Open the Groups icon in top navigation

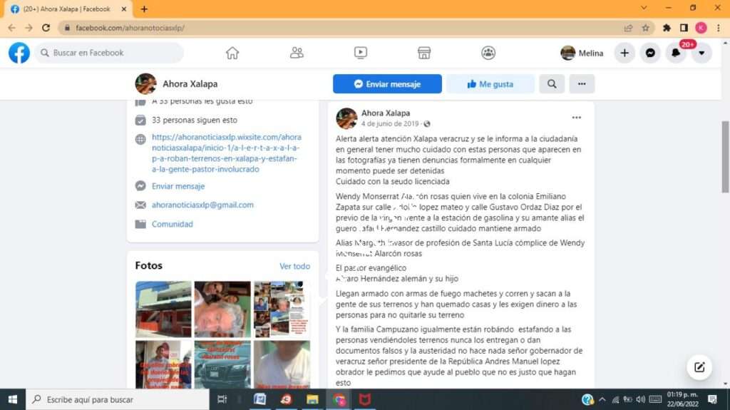488,53
